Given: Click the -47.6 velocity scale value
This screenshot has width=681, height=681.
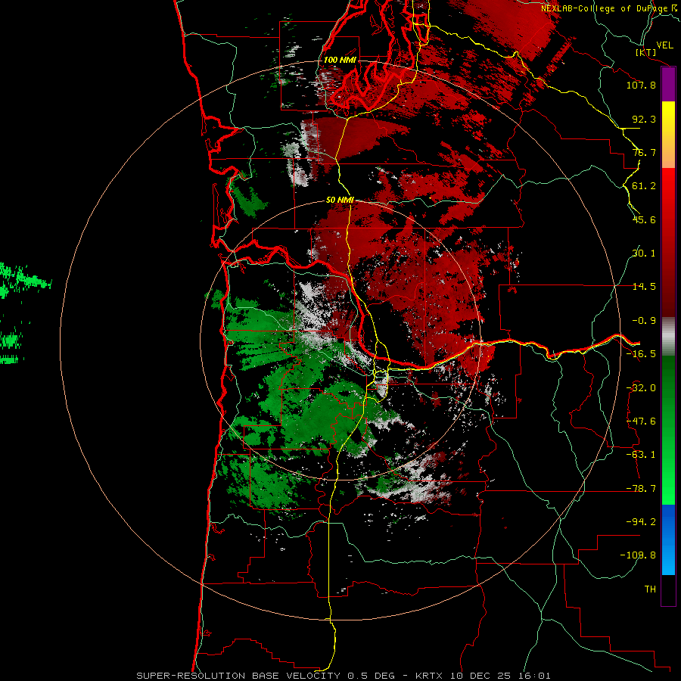Looking at the screenshot, I should pyautogui.click(x=641, y=421).
